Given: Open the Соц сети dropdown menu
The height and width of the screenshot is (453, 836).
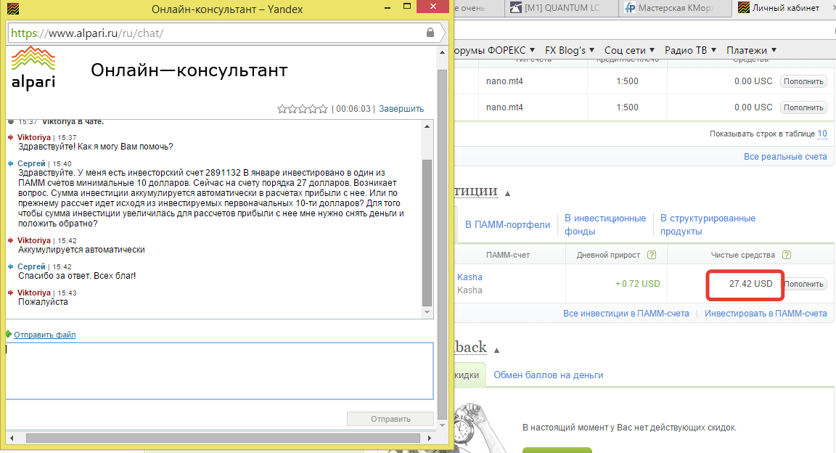Looking at the screenshot, I should pyautogui.click(x=629, y=50).
